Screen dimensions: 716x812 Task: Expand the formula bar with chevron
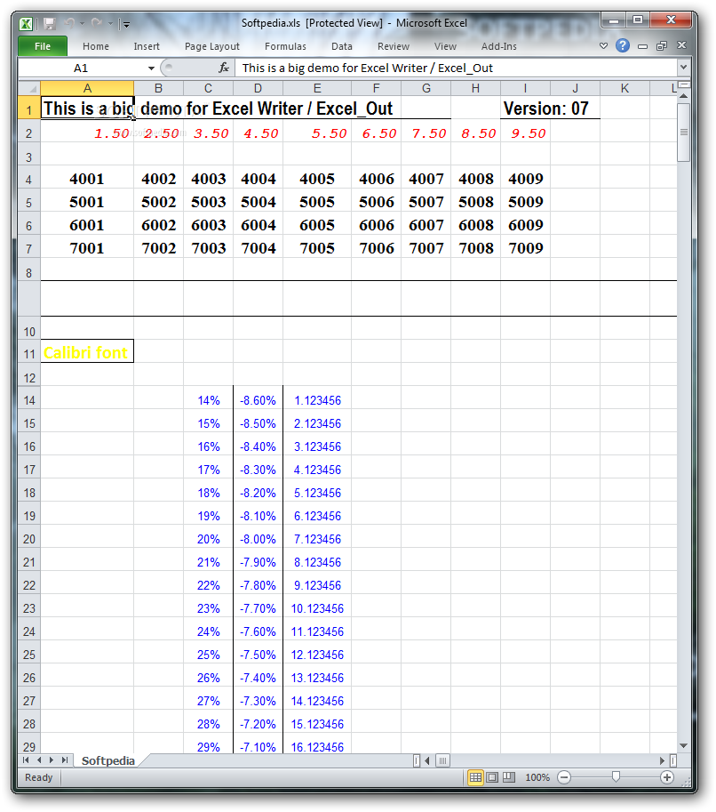(683, 68)
